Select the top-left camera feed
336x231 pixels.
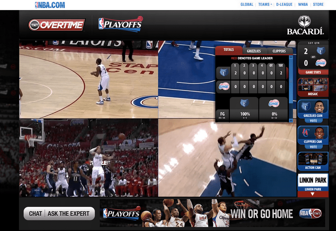pyautogui.click(x=89, y=80)
